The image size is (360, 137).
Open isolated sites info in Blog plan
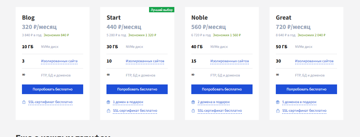pos(59,61)
